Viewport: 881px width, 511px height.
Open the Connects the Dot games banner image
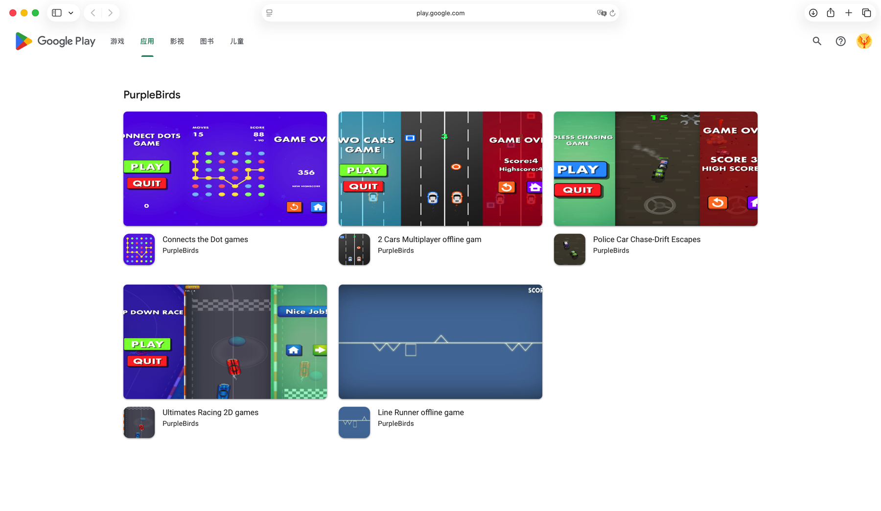tap(225, 169)
